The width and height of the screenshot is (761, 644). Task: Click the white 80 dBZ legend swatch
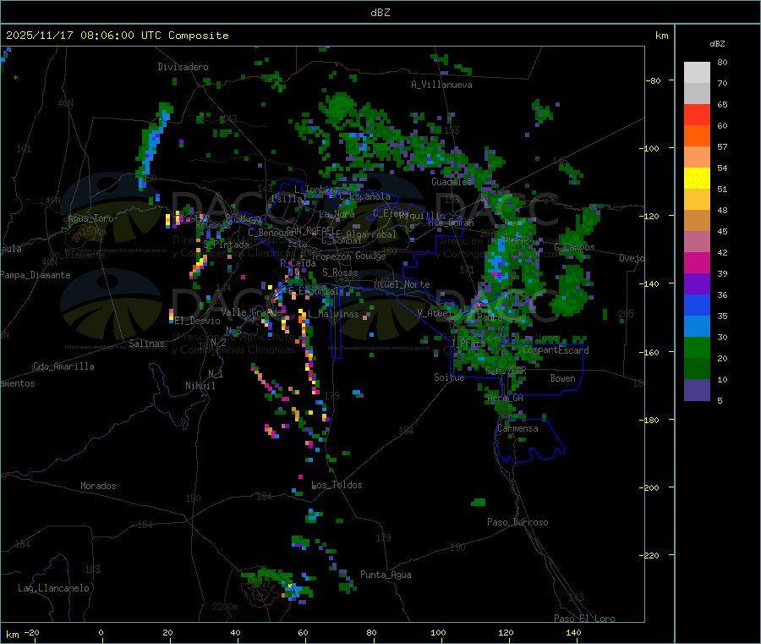pos(697,73)
